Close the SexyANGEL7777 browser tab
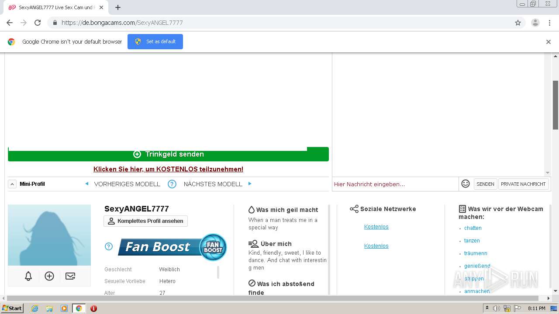The width and height of the screenshot is (559, 314). click(101, 7)
